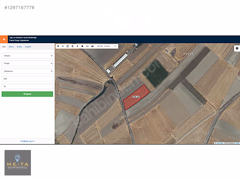
Task: Open map settings gear icon
Action: [237, 48]
